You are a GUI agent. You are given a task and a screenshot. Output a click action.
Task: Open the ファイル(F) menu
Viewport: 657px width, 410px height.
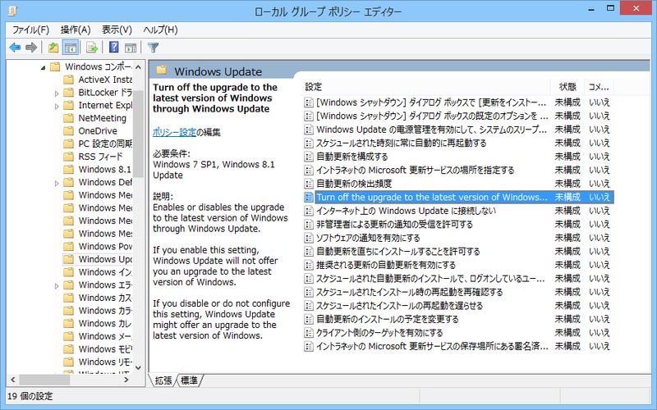point(30,30)
